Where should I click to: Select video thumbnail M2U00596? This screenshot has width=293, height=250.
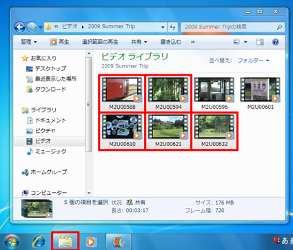(x=214, y=93)
